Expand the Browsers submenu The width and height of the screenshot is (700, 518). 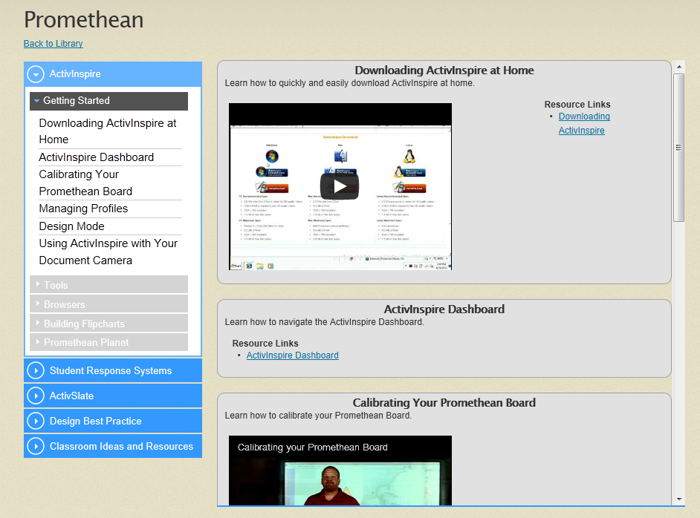109,304
